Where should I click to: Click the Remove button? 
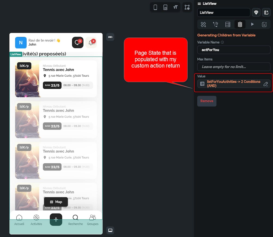tap(207, 101)
